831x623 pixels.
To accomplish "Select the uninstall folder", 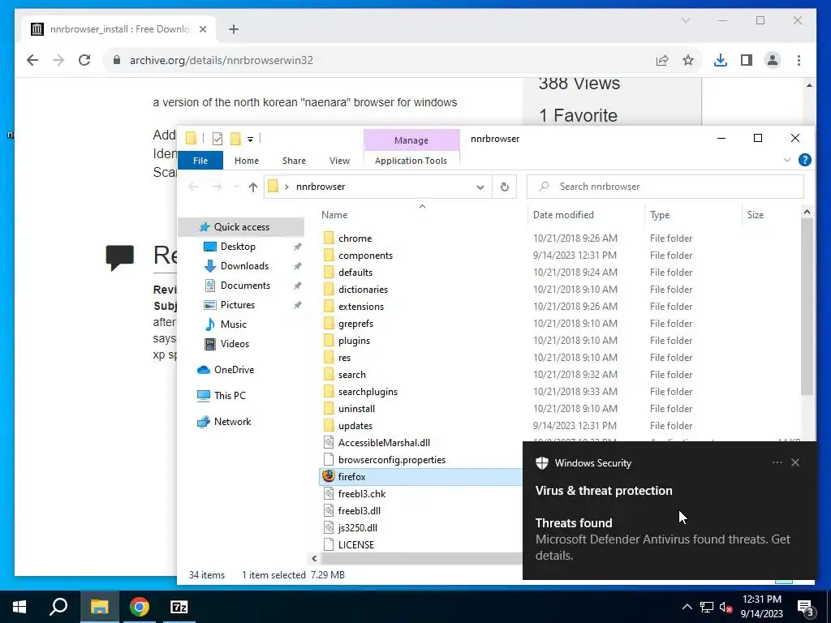I will point(356,409).
